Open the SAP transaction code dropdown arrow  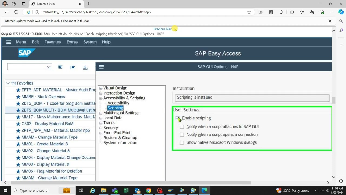49,67
